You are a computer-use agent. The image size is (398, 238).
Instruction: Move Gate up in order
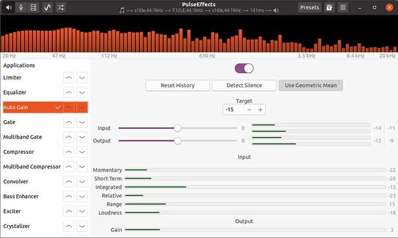click(69, 122)
